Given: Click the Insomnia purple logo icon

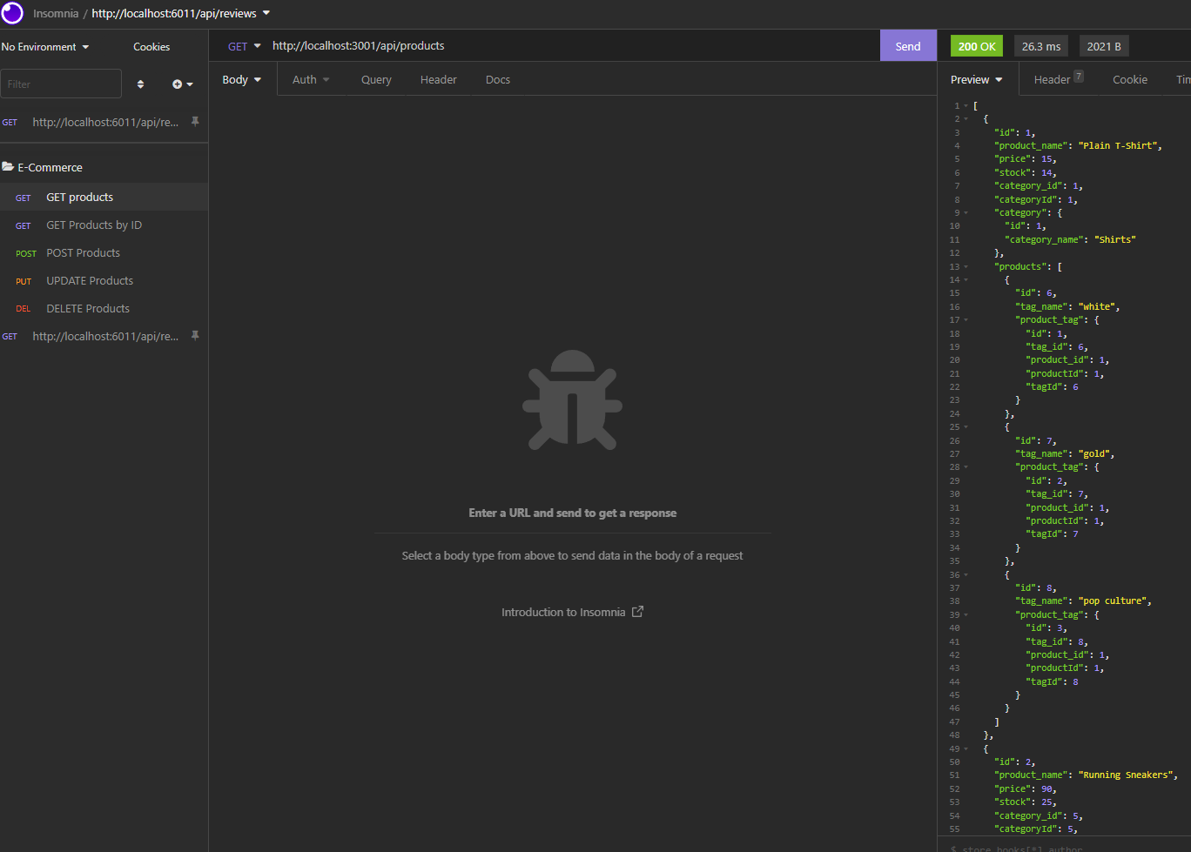Looking at the screenshot, I should click(x=12, y=13).
